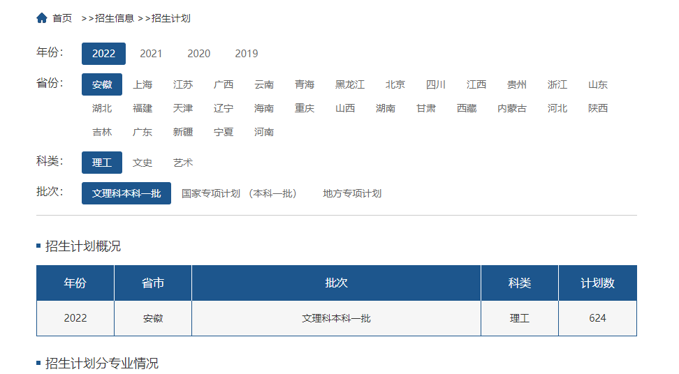Pick province 内蒙古
The width and height of the screenshot is (679, 374).
point(512,108)
